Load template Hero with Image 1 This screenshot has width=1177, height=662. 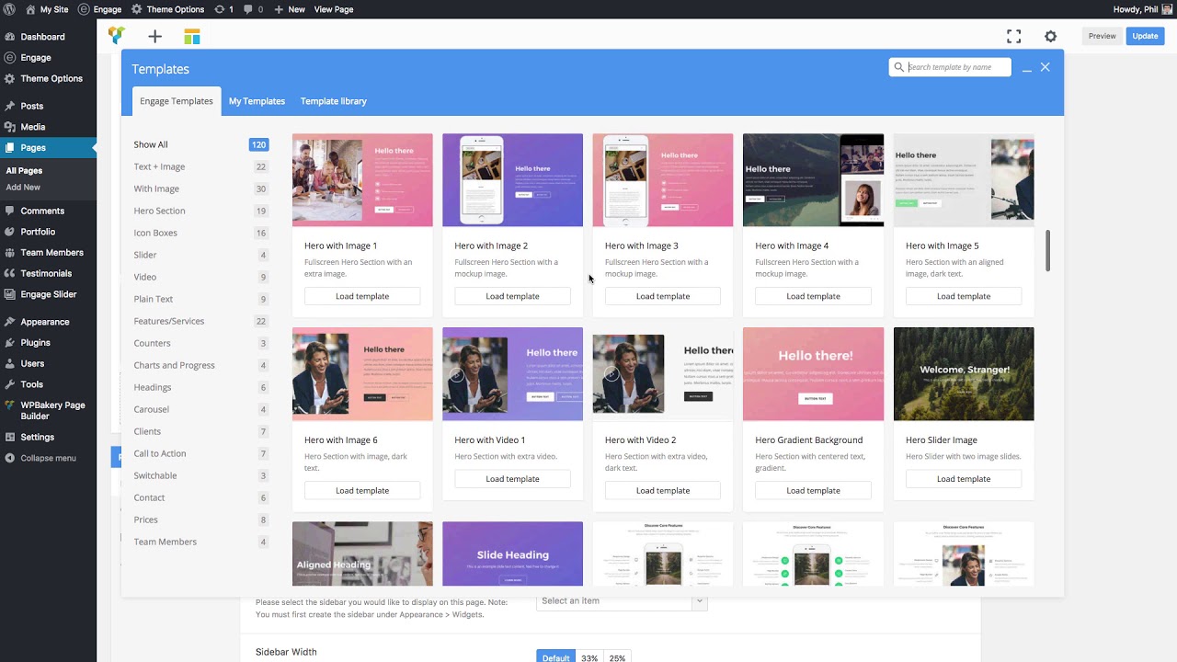tap(362, 296)
